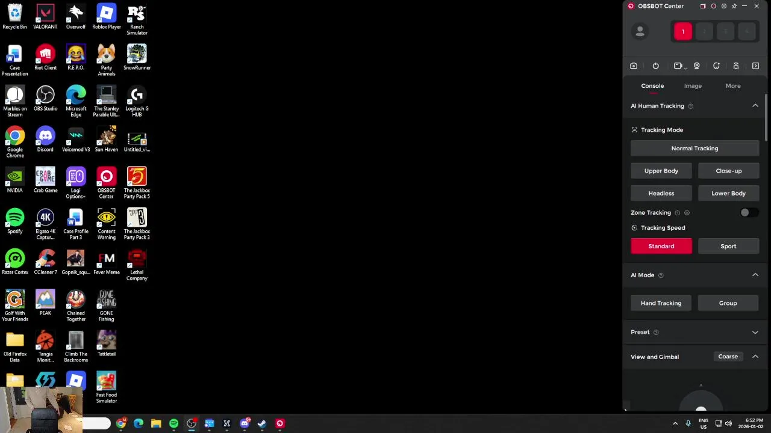Open AI Mode help info

tap(661, 275)
